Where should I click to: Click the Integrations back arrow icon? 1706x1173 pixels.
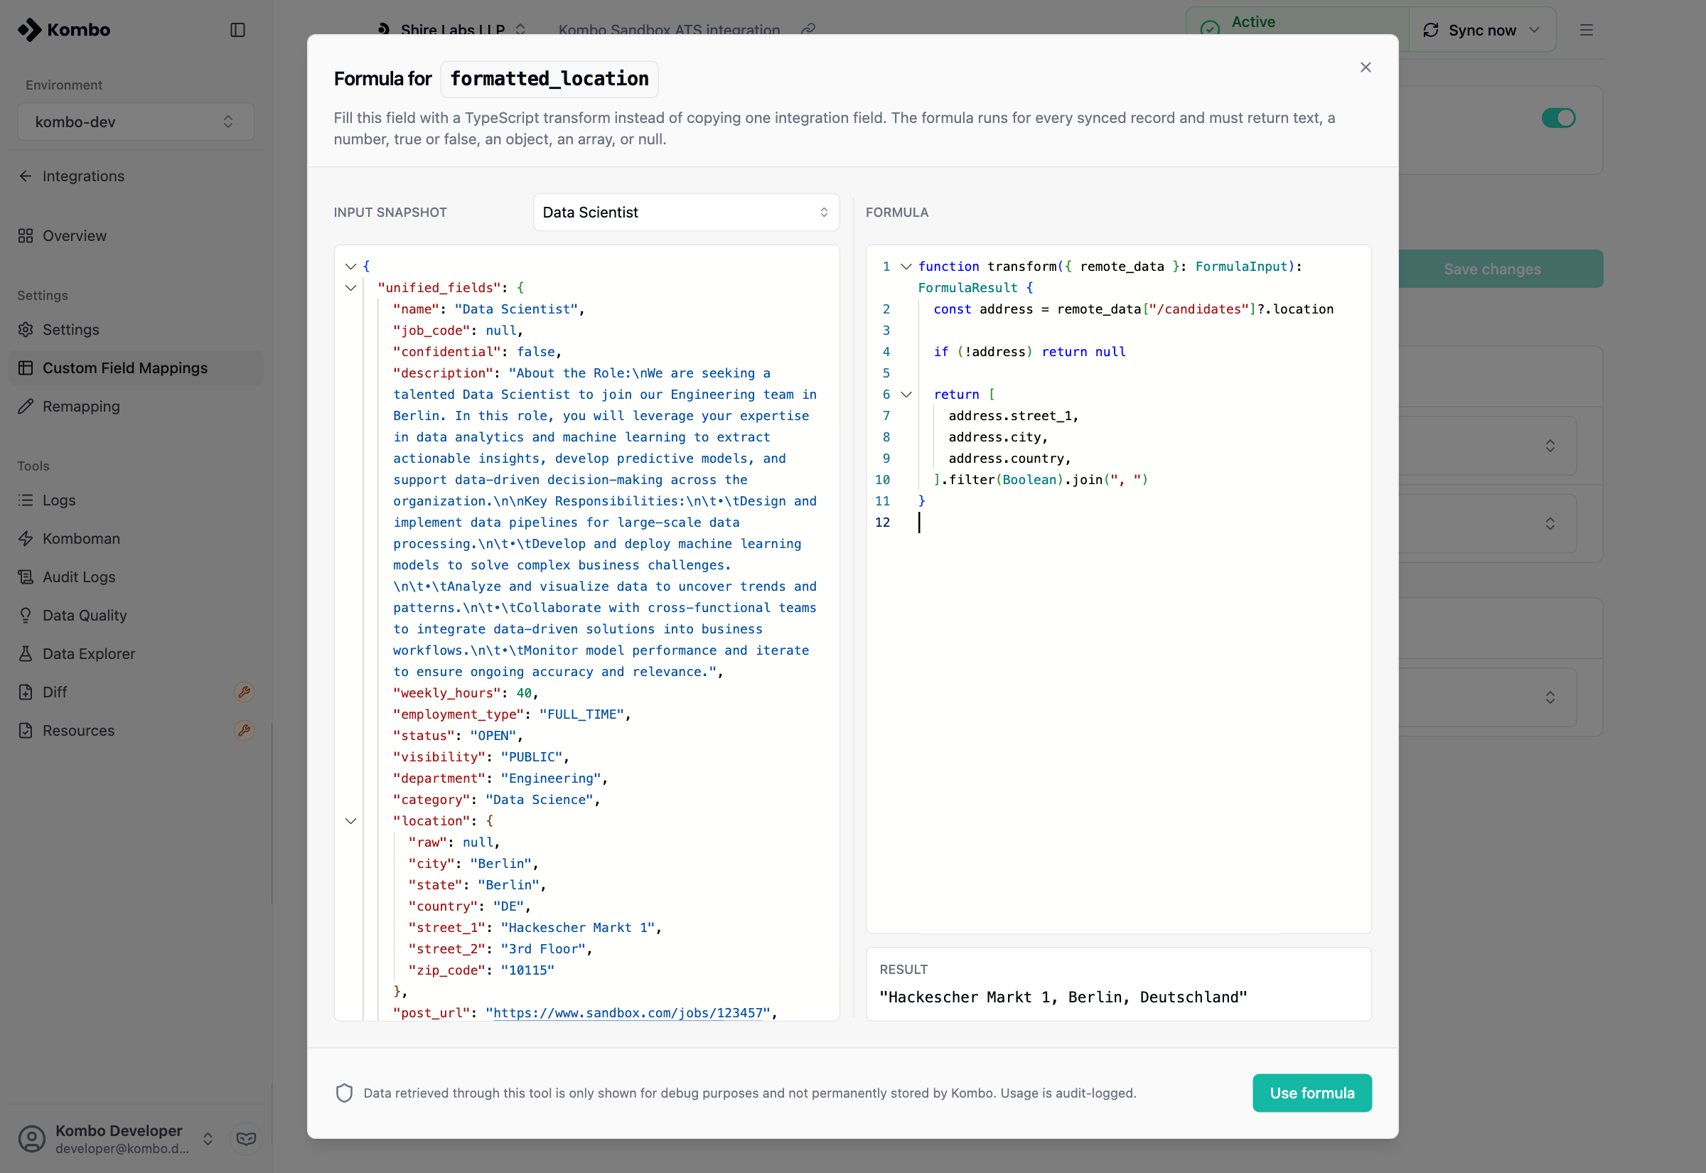(26, 176)
